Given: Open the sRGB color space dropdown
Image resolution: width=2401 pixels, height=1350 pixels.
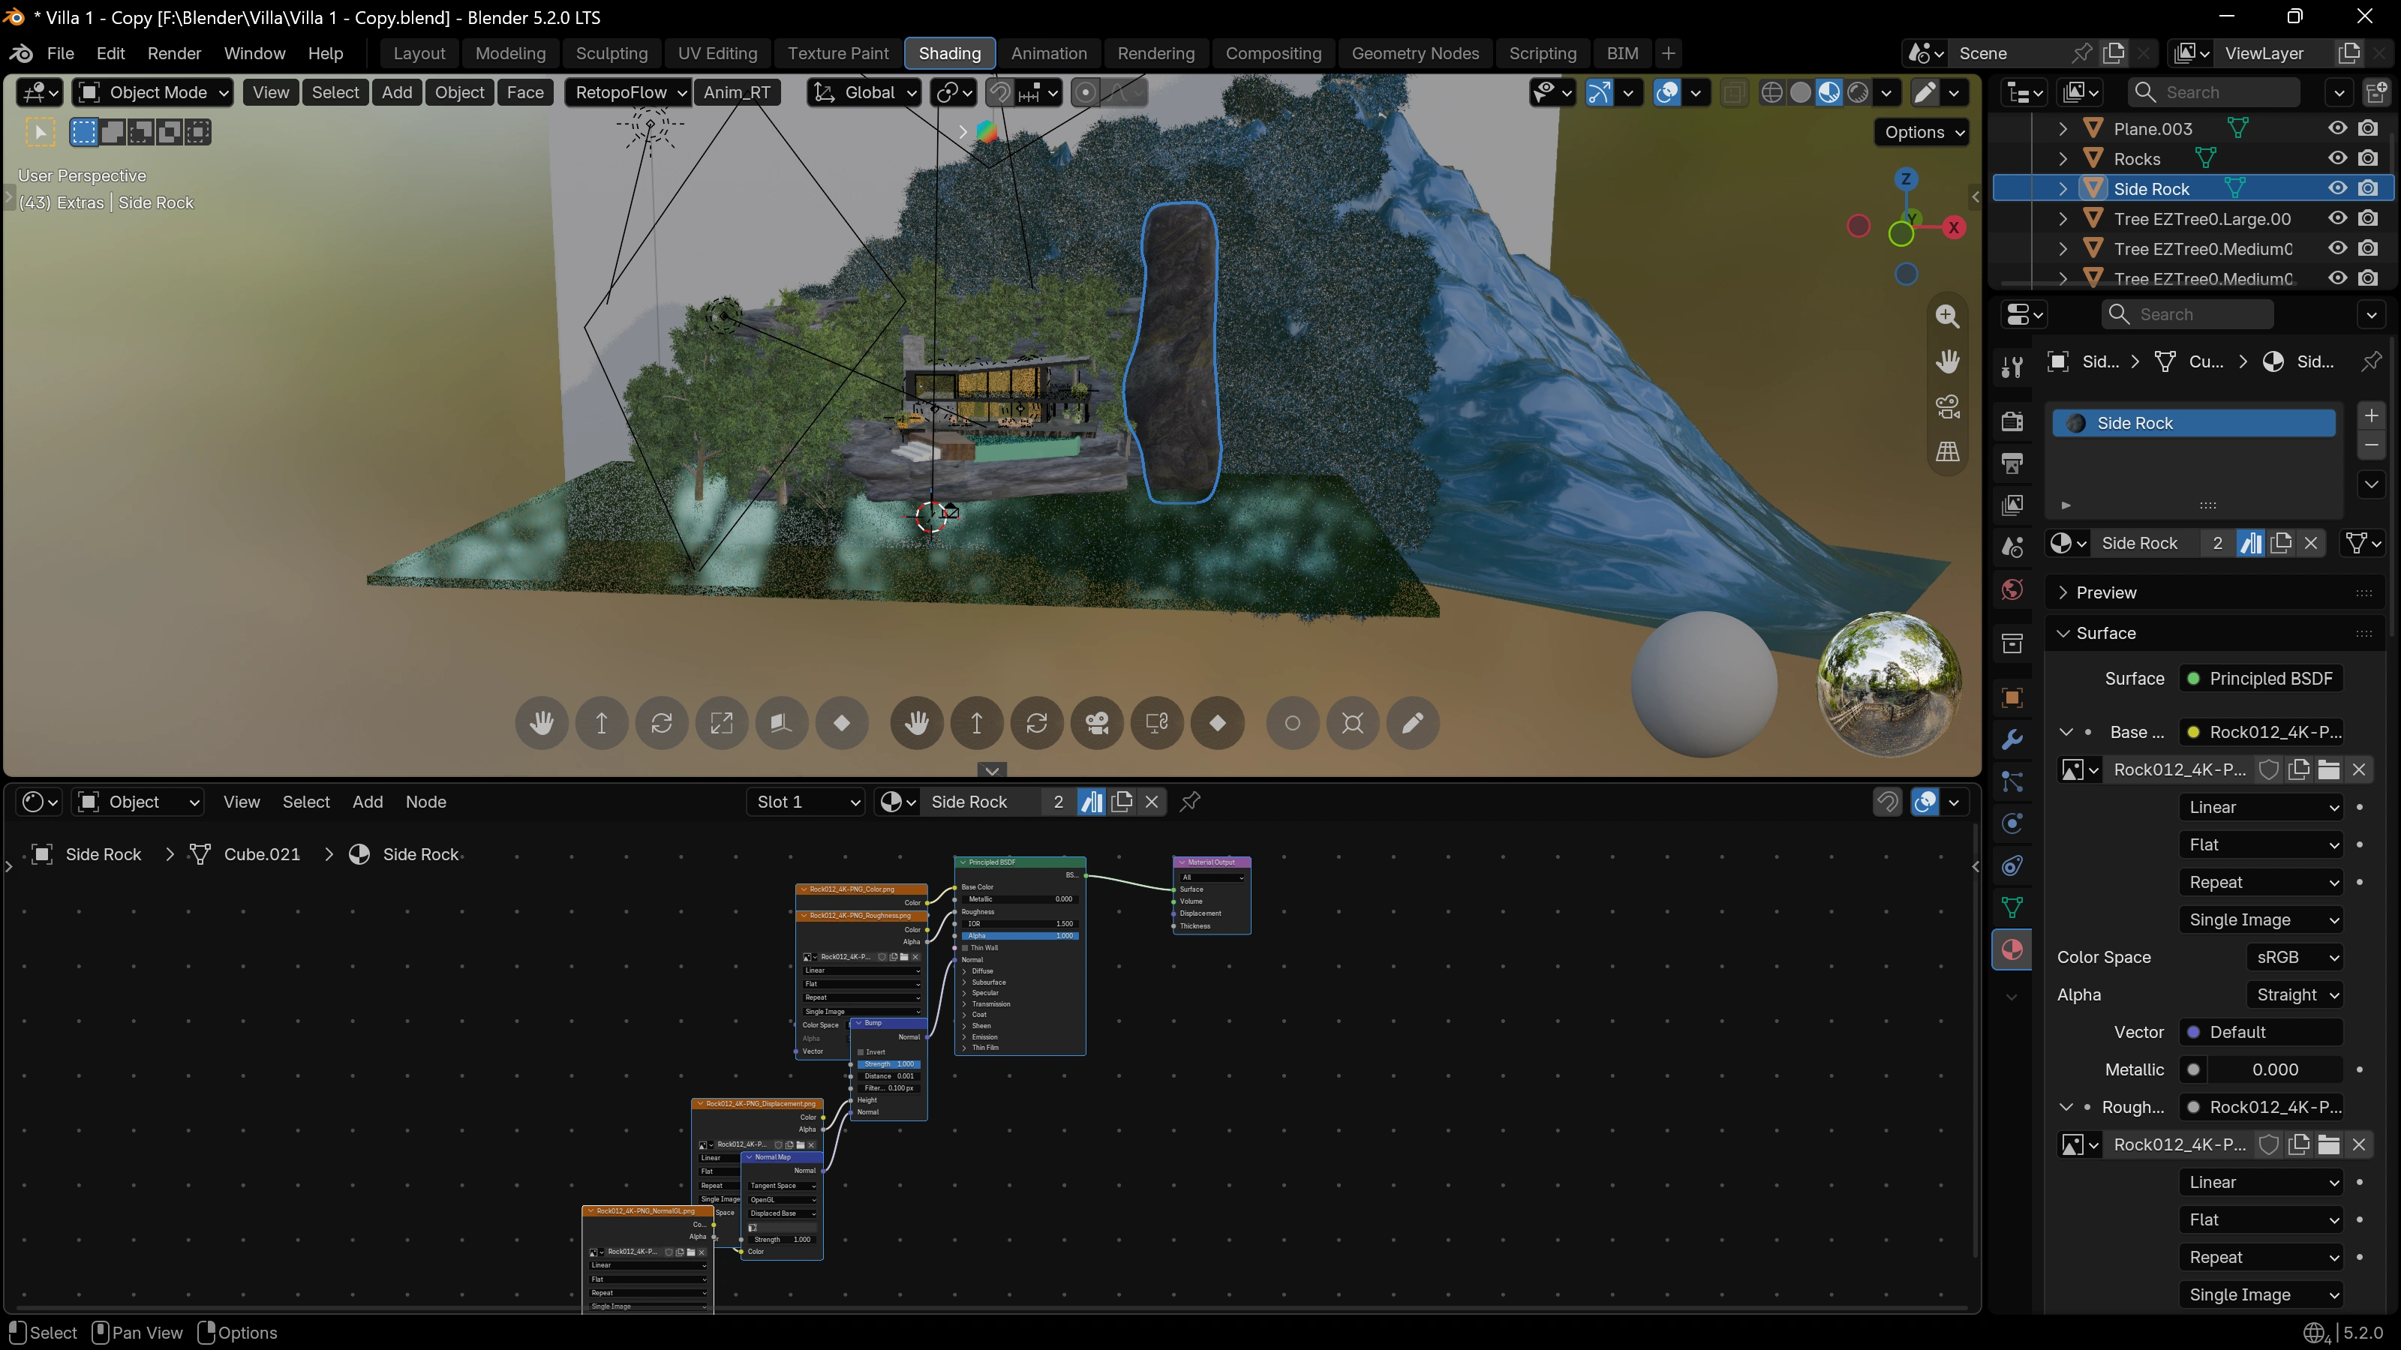Looking at the screenshot, I should 2294,957.
